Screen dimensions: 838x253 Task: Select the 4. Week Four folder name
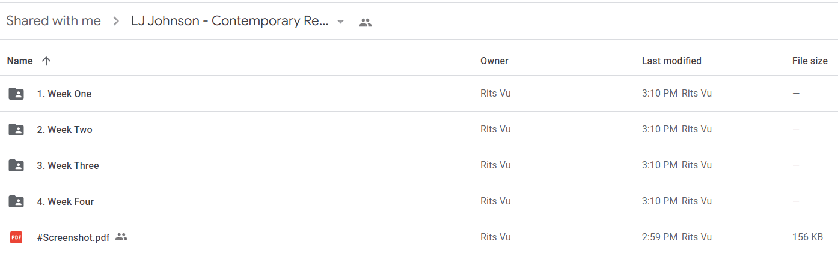66,201
